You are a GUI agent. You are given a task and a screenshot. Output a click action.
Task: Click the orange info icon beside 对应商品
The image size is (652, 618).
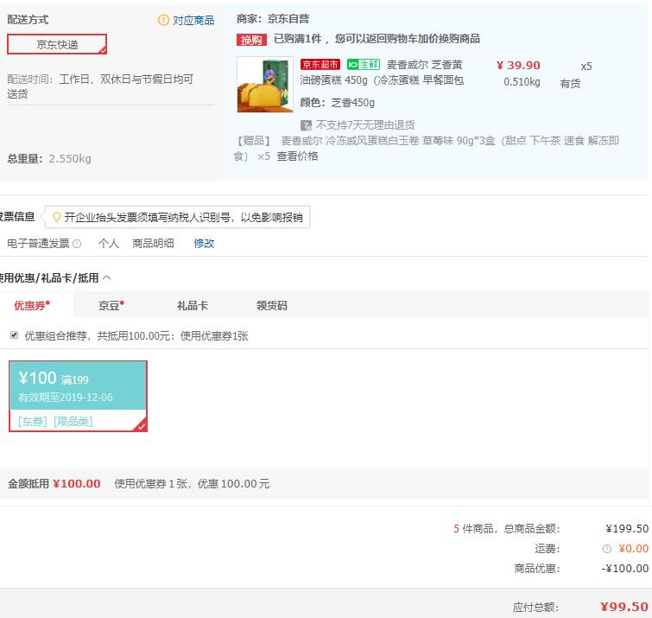coord(163,20)
